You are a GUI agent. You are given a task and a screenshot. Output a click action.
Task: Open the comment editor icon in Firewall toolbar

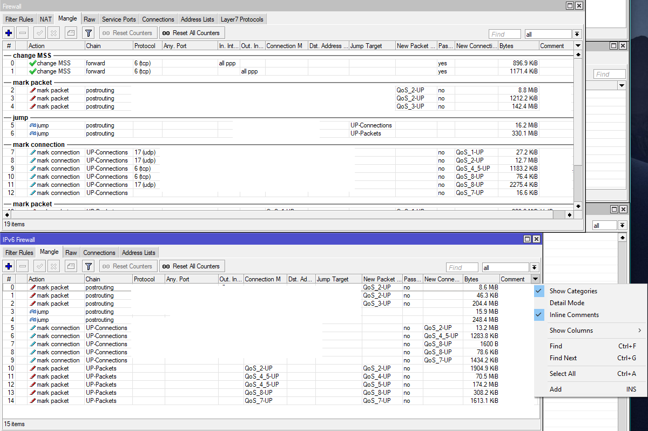(x=70, y=32)
